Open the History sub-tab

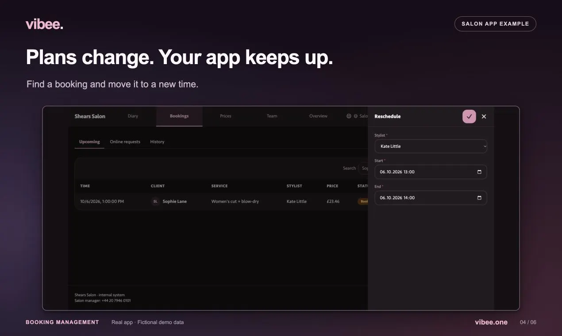click(x=157, y=142)
